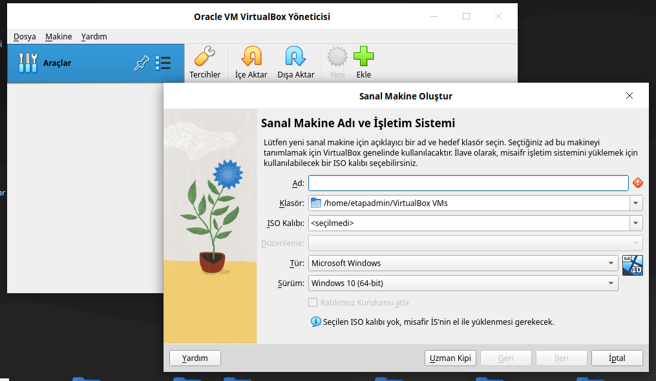Click the Windows 10 OS type icon

pyautogui.click(x=632, y=265)
